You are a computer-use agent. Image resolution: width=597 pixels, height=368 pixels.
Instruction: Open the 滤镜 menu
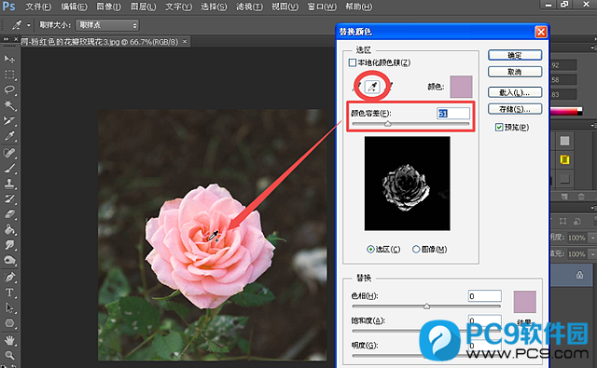coord(249,7)
